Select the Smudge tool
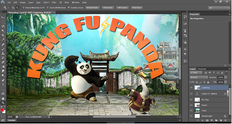Image resolution: width=232 pixels, height=124 pixels. pyautogui.click(x=3, y=71)
